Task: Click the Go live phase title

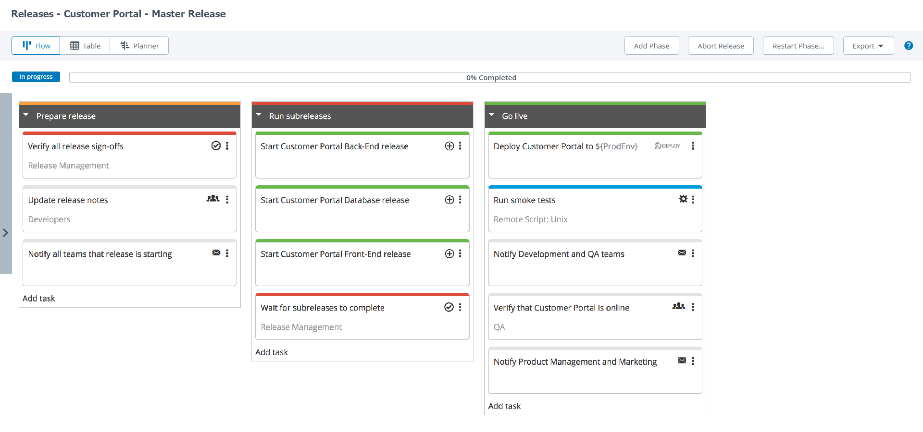Action: coord(515,116)
